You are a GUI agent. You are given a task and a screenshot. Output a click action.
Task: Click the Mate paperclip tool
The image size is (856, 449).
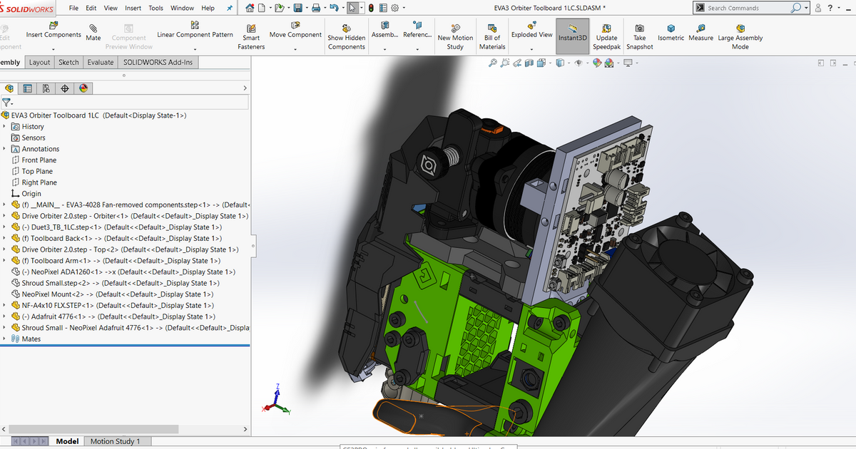[x=93, y=32]
